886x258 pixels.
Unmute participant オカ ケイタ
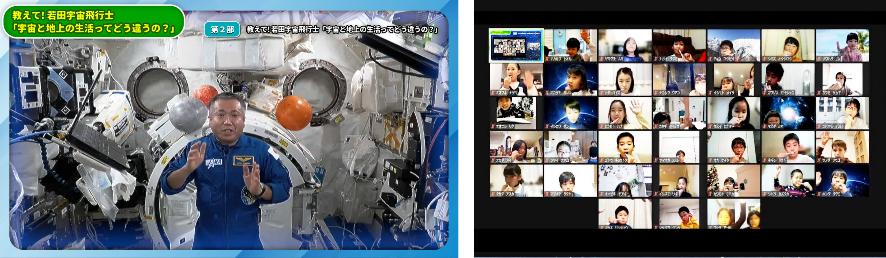click(x=710, y=159)
